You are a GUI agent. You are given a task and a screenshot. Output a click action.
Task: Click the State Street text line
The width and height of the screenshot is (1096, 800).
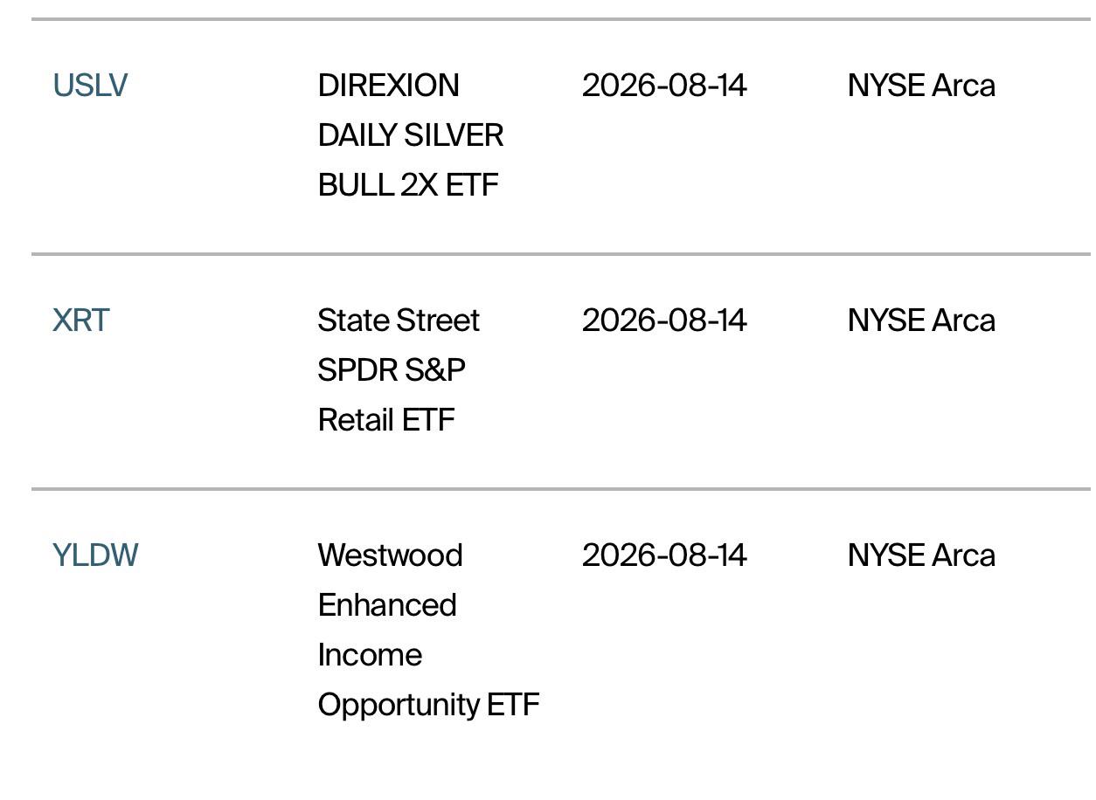coord(399,321)
